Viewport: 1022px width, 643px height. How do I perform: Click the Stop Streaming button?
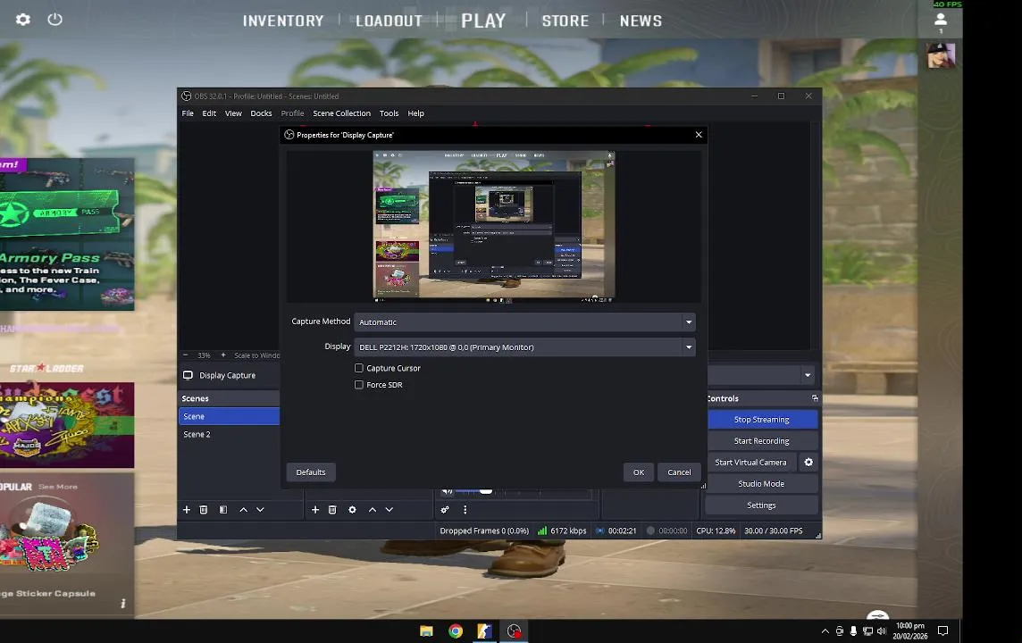(x=761, y=420)
